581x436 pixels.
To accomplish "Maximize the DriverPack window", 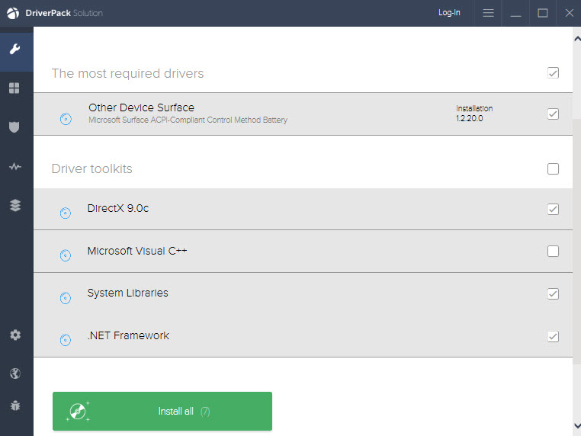I will (x=542, y=13).
